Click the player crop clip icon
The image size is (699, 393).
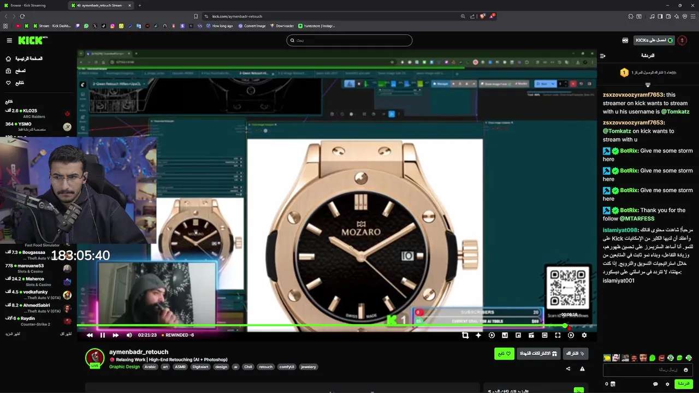465,335
